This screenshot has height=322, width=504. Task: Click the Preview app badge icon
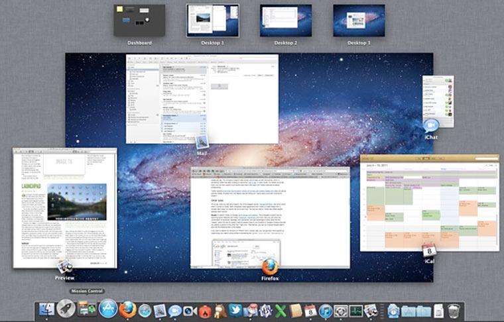(x=65, y=267)
